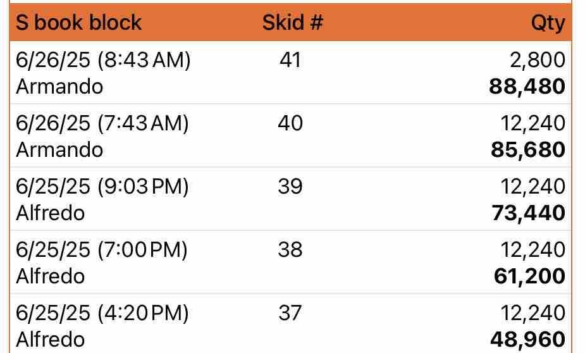
Task: Click the bold 48,960 running total
Action: click(528, 340)
